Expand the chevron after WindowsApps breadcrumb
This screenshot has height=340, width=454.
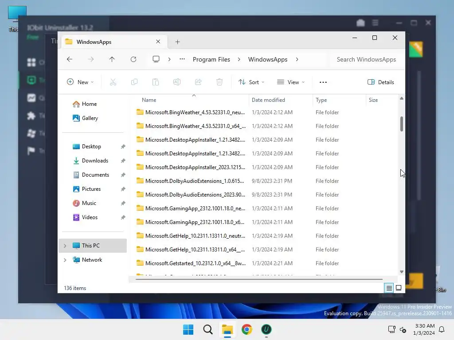pyautogui.click(x=297, y=59)
